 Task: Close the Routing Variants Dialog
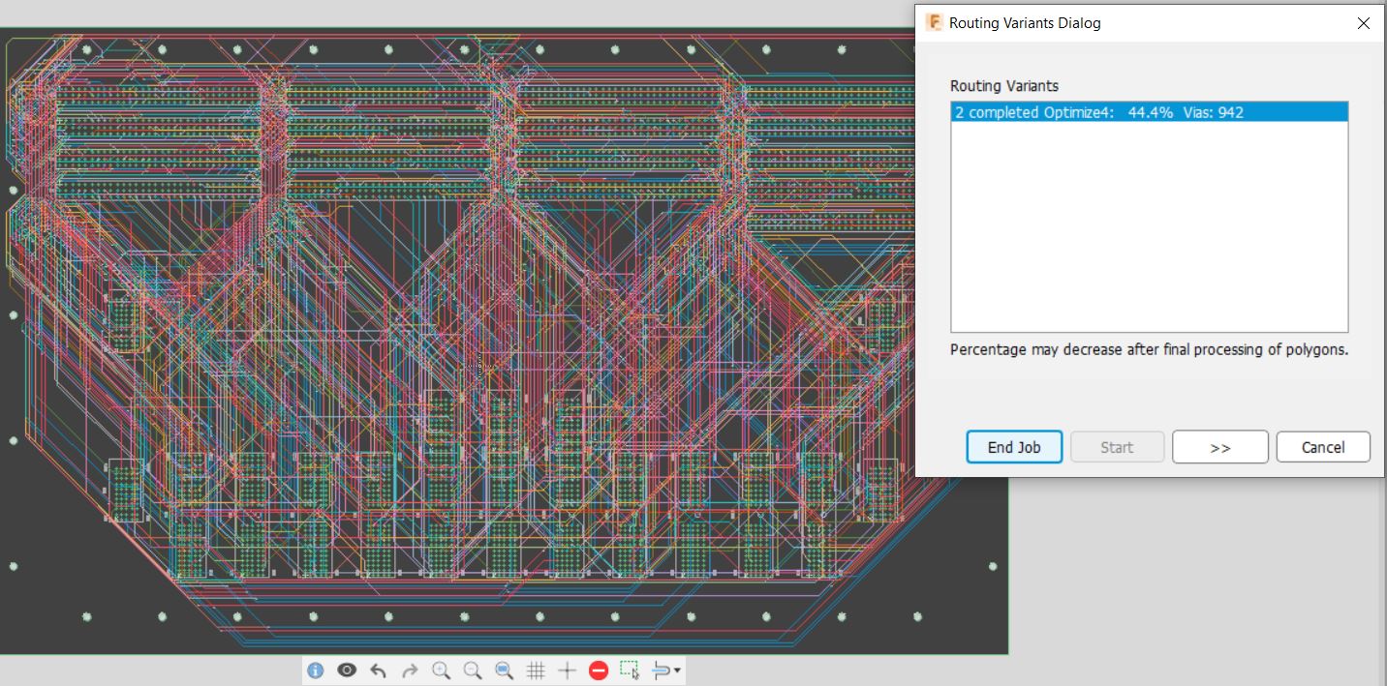point(1365,23)
